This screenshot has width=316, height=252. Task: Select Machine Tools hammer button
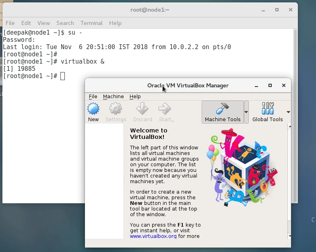pos(223,112)
